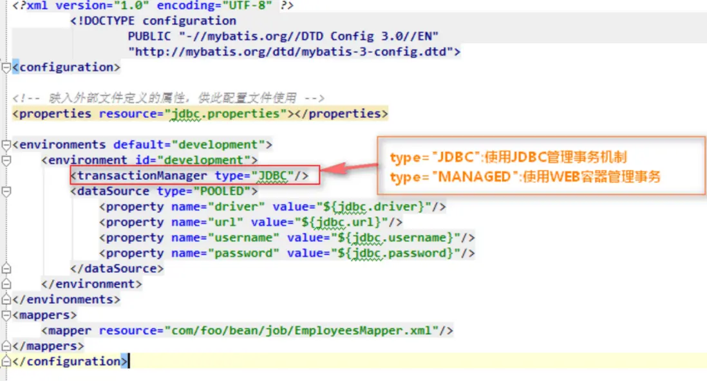Click the closing </mappers> tag text
Viewport: 707px width, 381px height.
click(48, 346)
